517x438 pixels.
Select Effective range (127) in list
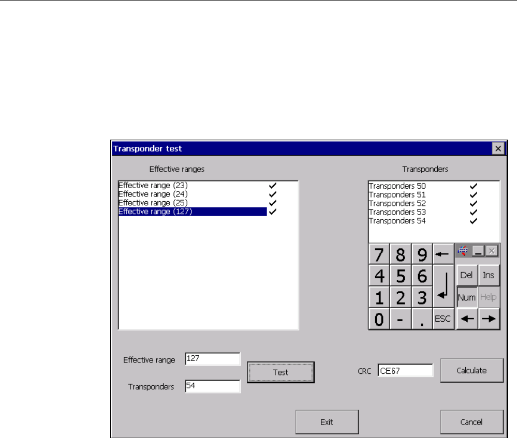click(x=193, y=212)
